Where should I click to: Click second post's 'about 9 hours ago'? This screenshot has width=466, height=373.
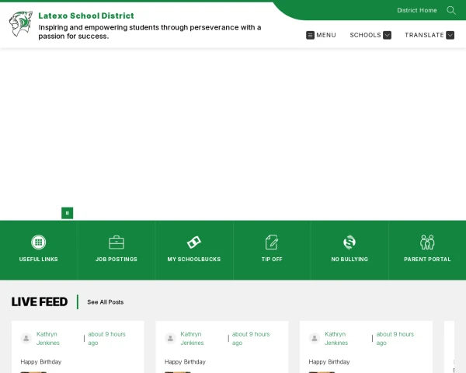tap(251, 339)
